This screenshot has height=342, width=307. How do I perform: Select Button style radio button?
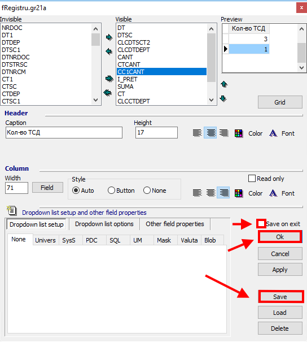pyautogui.click(x=111, y=191)
